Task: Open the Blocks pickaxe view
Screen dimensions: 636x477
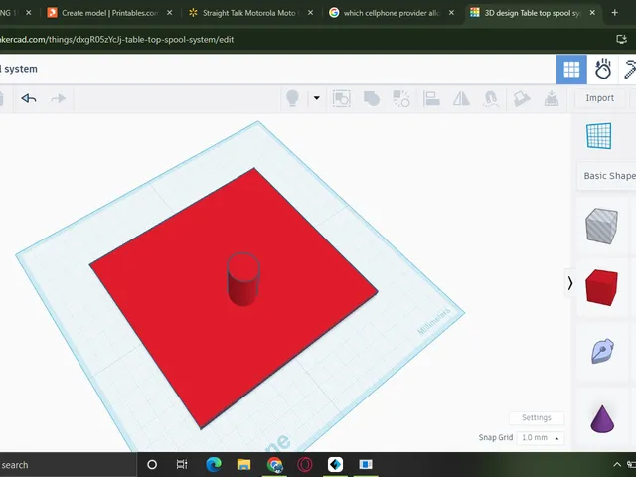Action: click(629, 70)
